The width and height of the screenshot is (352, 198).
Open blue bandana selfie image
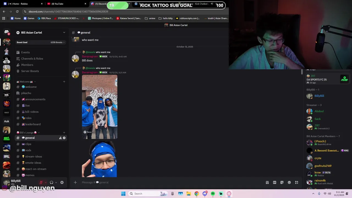point(100,159)
